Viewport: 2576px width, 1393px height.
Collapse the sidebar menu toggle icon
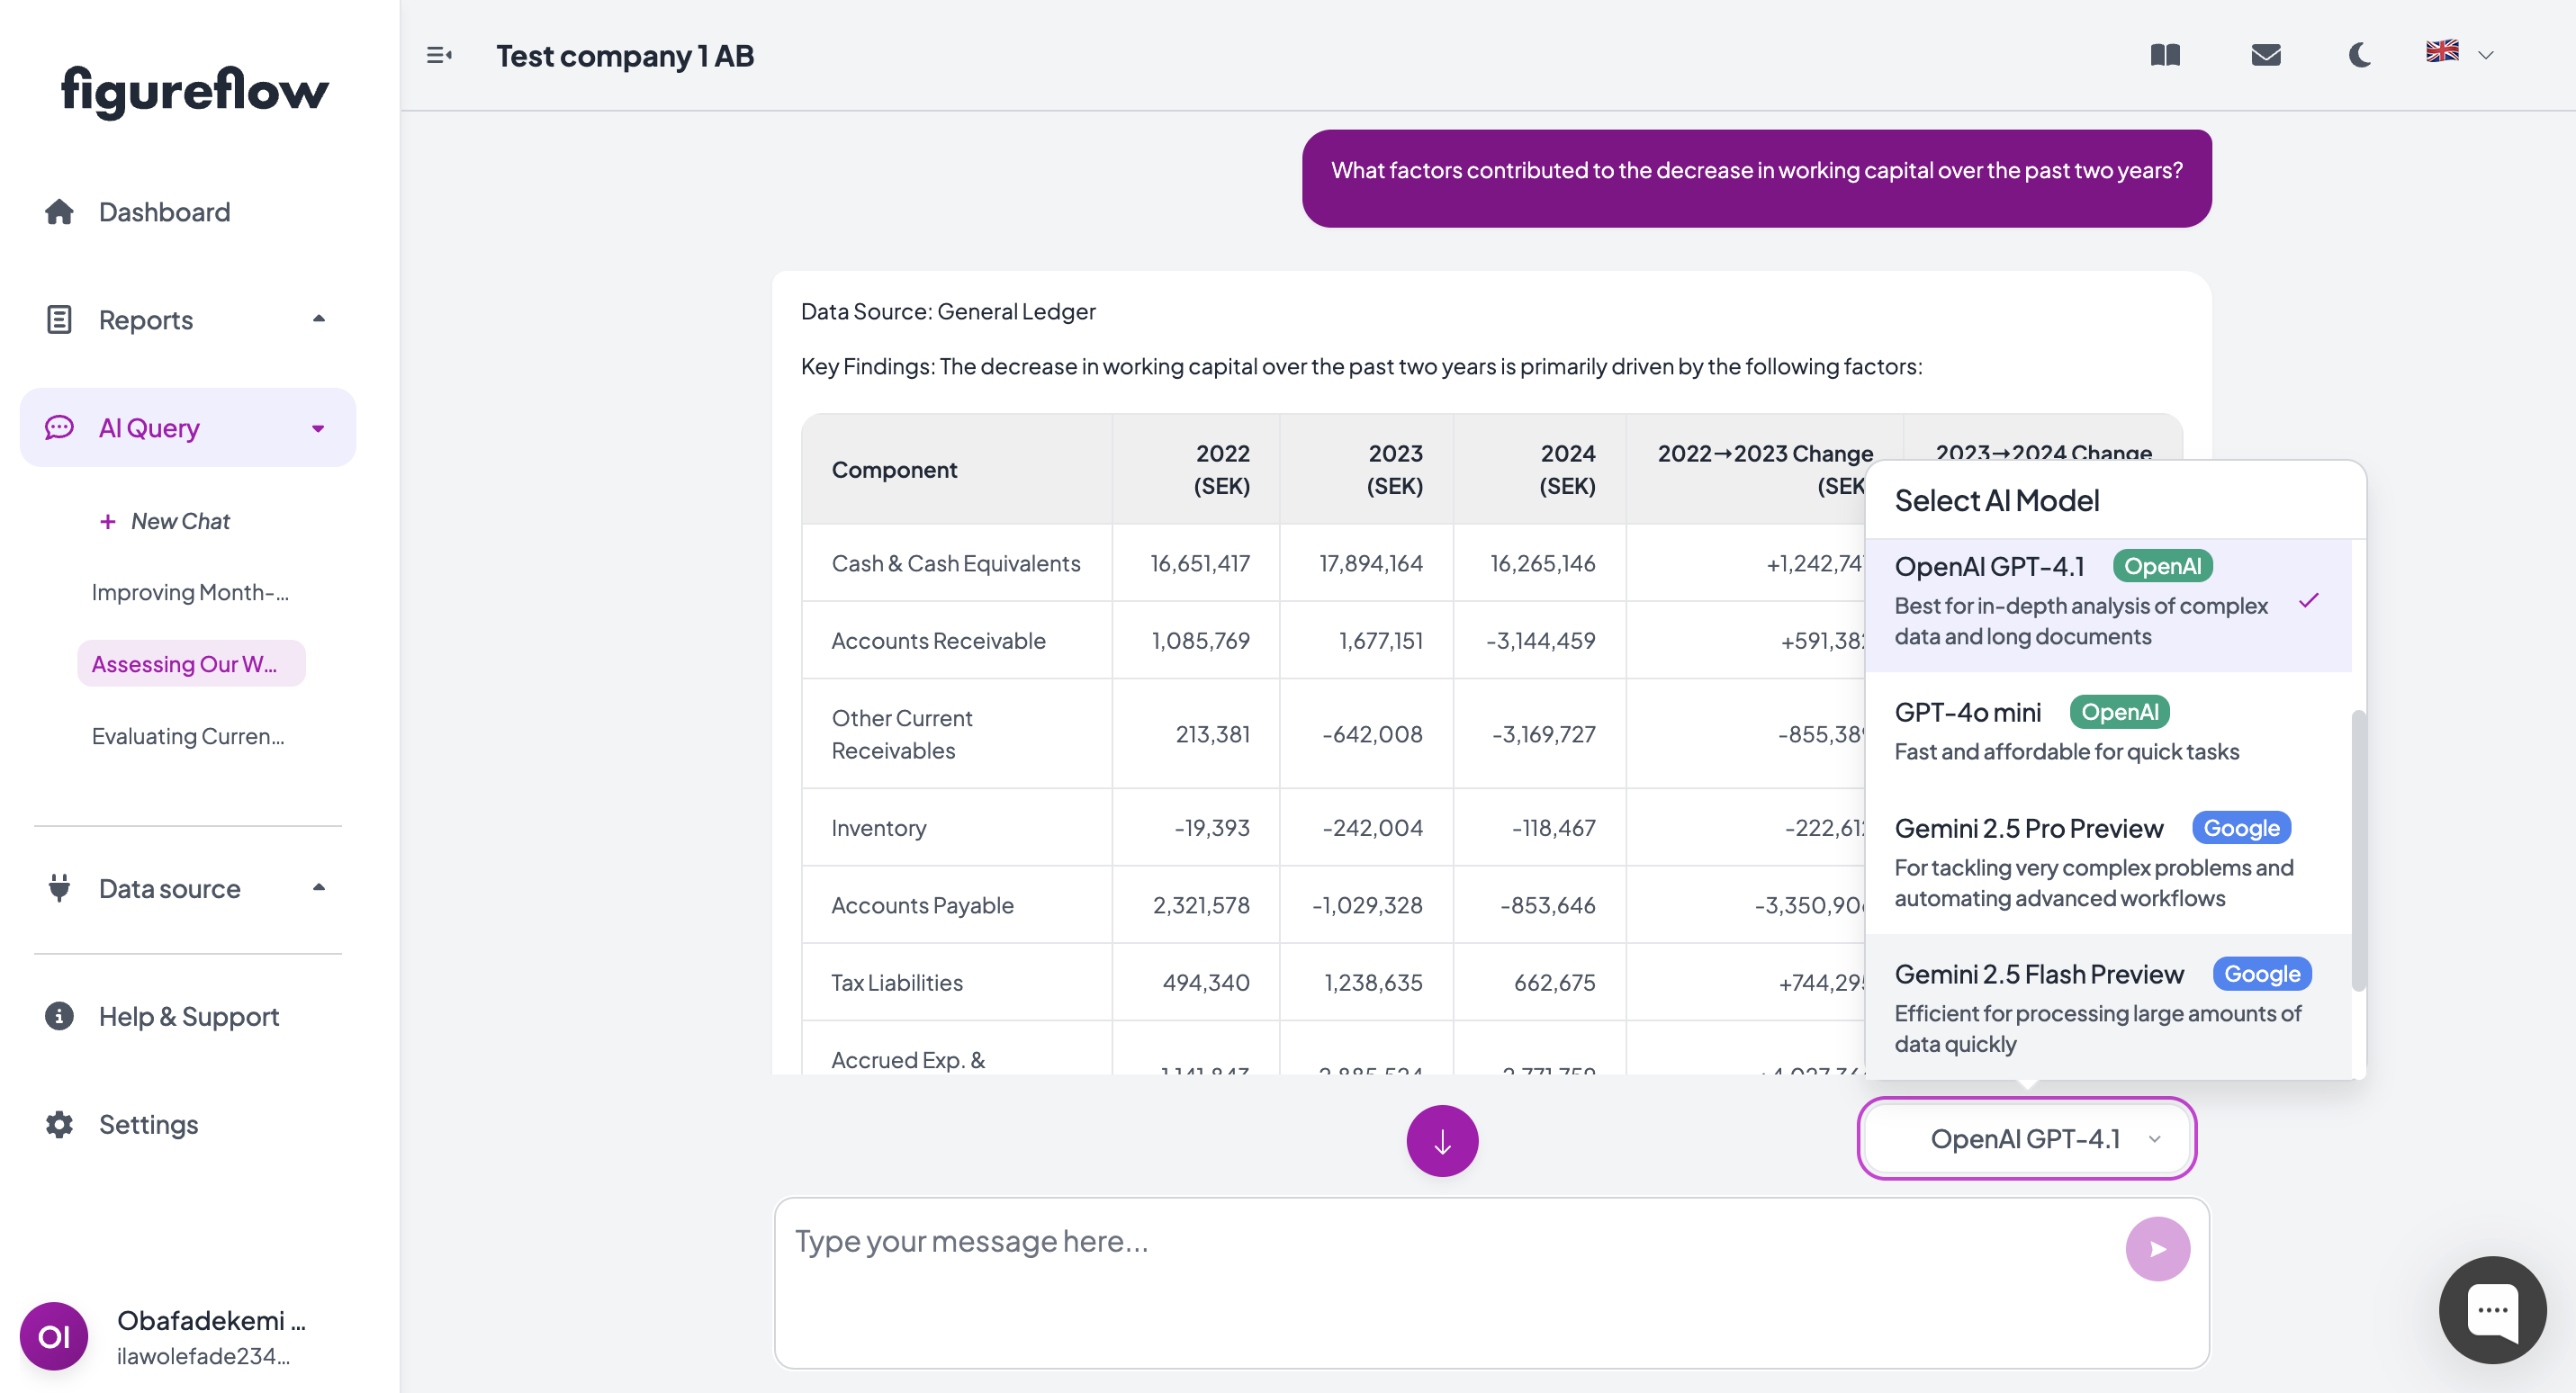point(439,55)
